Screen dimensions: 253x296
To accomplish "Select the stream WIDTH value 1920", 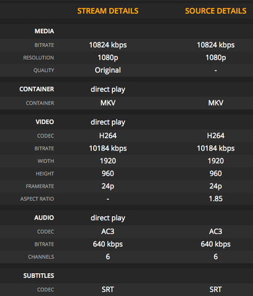I will 108,161.
